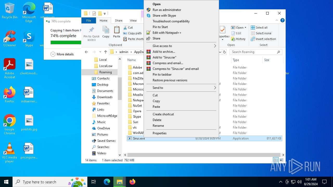
Task: Select Add to "Sirus.rar" menu entry
Action: click(x=181, y=57)
